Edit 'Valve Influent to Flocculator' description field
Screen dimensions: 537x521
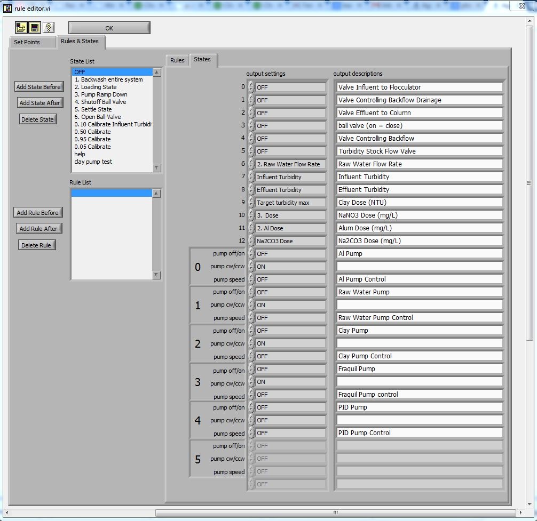(x=420, y=87)
